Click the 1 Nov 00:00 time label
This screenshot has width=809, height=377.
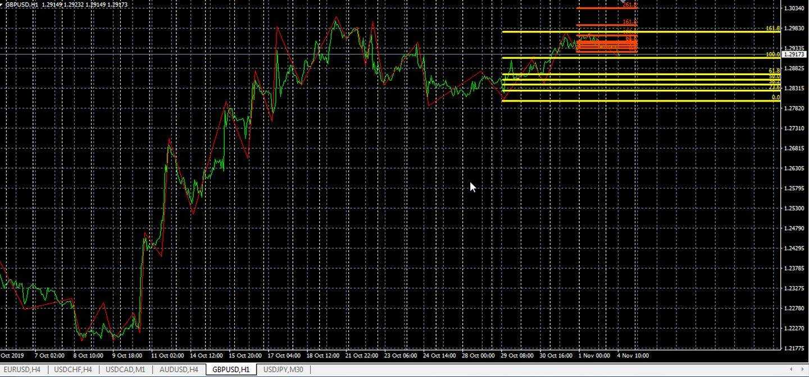click(x=594, y=356)
